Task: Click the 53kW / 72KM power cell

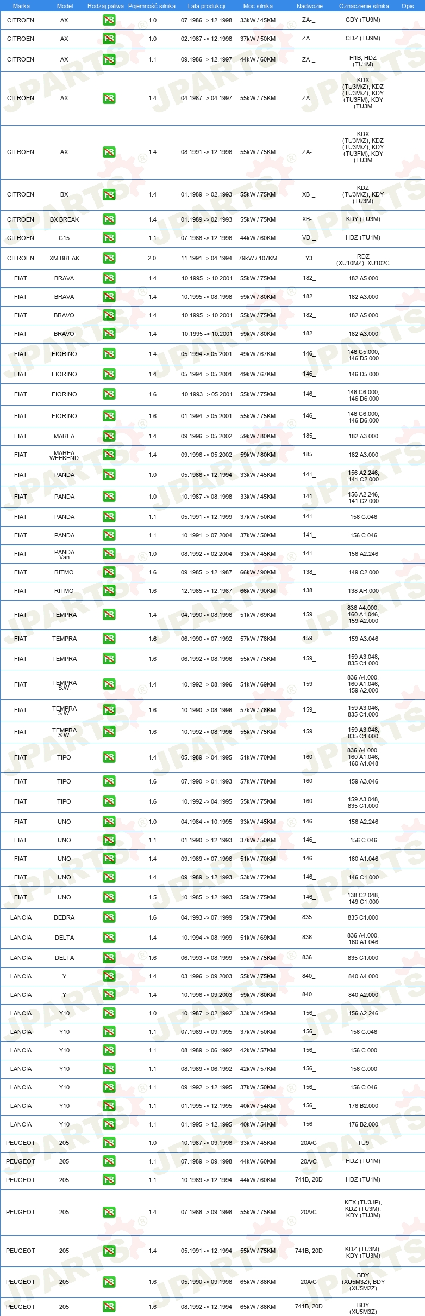Action: (x=258, y=877)
